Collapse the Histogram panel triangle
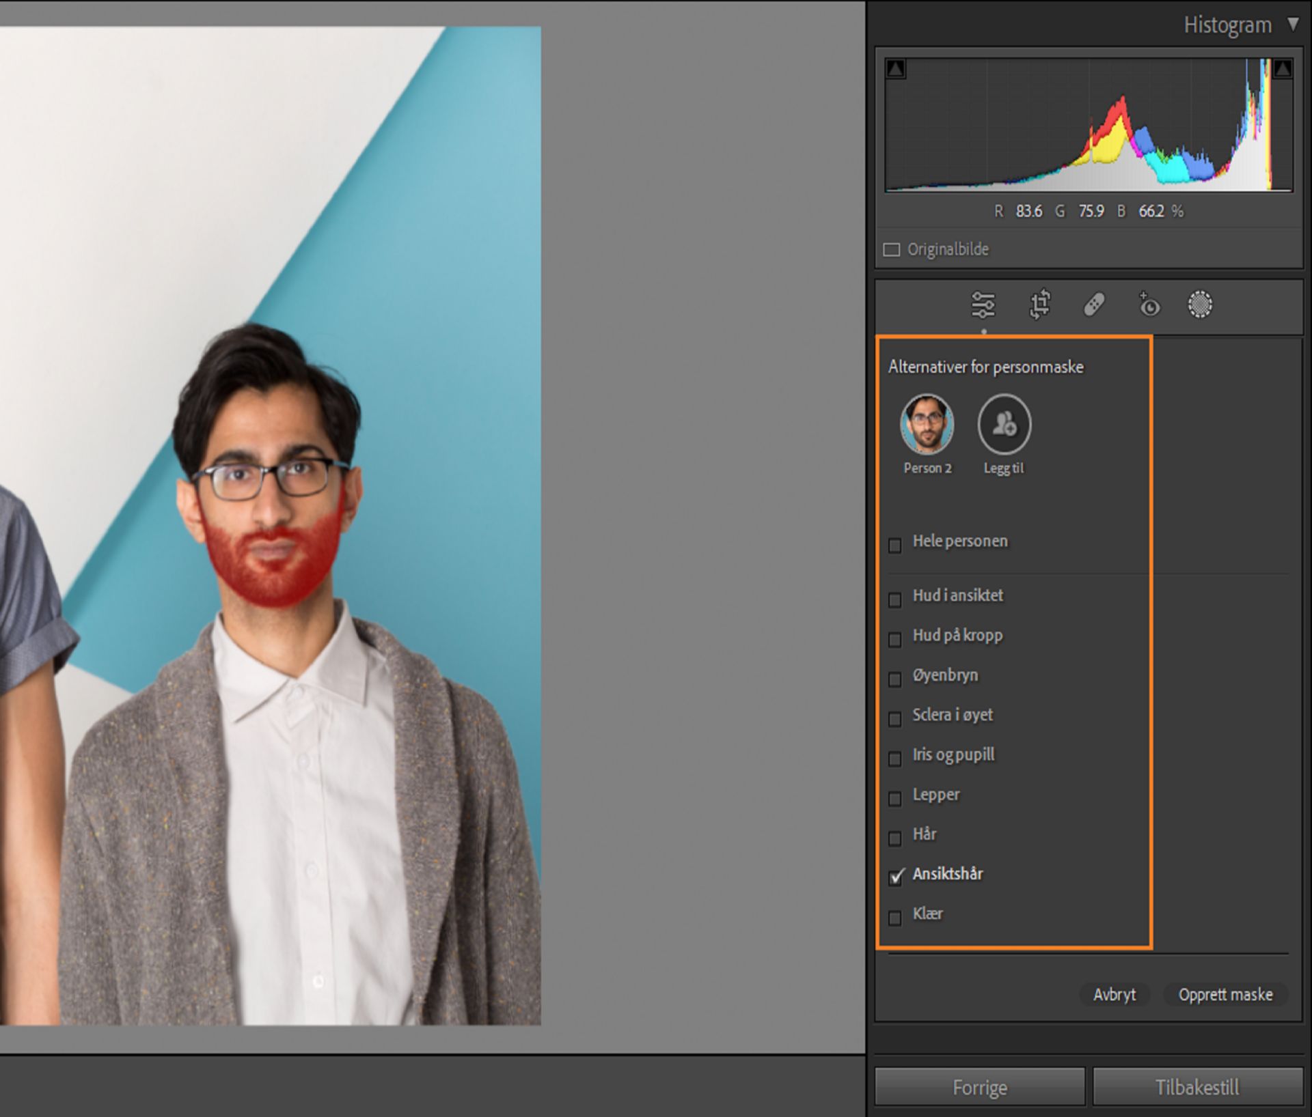1312x1117 pixels. [1293, 25]
